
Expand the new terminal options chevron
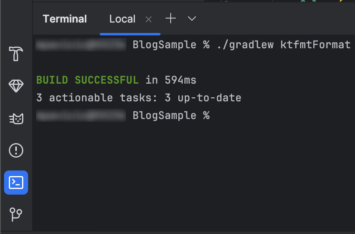(192, 19)
